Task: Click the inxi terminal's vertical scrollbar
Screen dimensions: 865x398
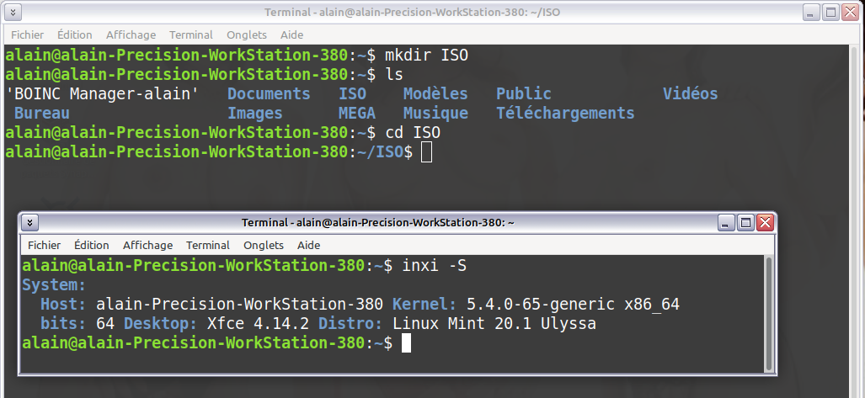Action: click(767, 311)
